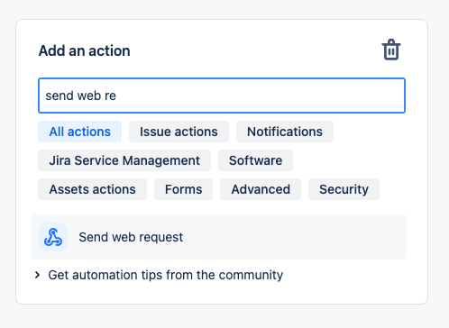449x328 pixels.
Task: Show the Security actions
Action: pos(344,189)
